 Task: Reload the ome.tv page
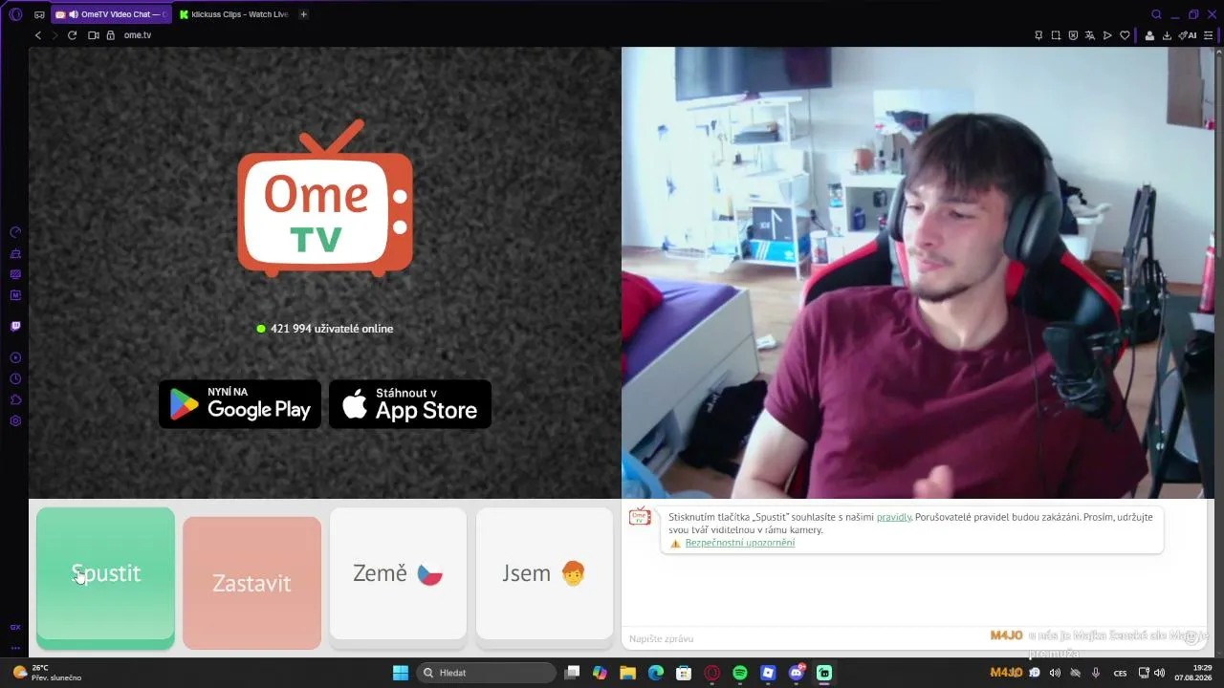[x=72, y=35]
